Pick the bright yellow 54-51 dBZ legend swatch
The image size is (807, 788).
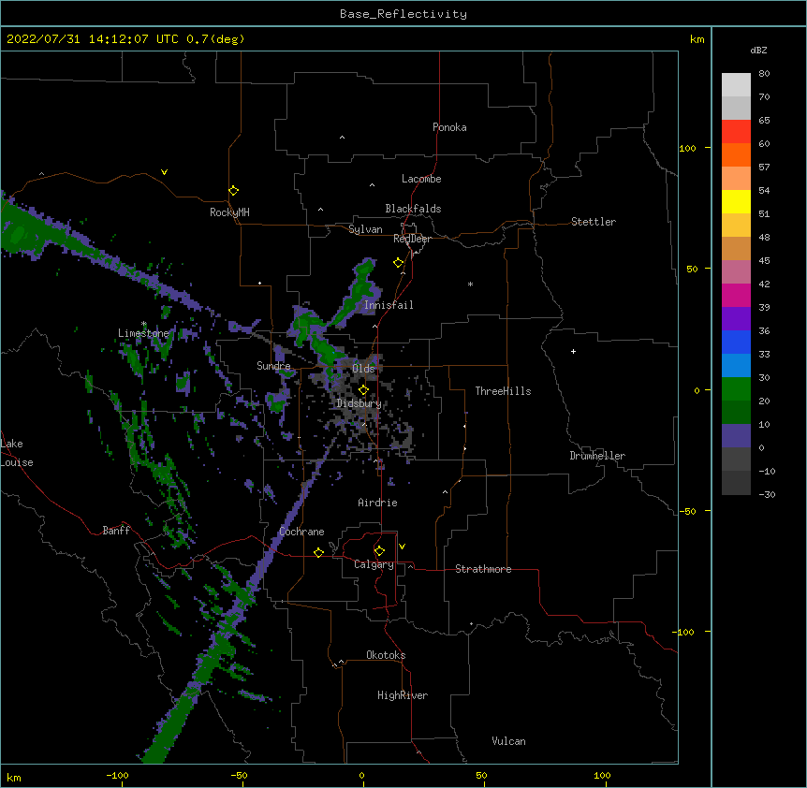tap(736, 201)
